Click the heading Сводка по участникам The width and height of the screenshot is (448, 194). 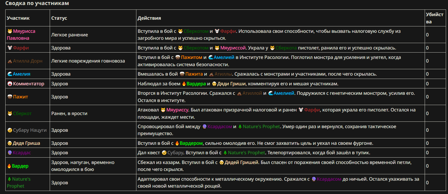coord(37,3)
